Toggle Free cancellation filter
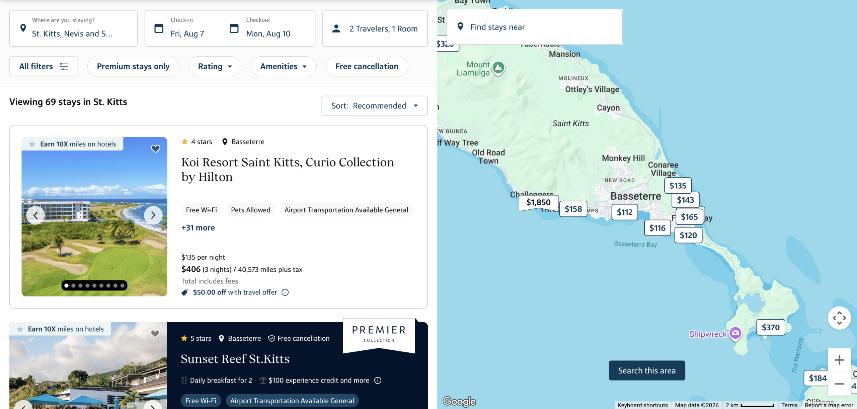857x409 pixels. pos(367,66)
